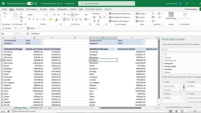Toggle italic formatting

coord(33,19)
